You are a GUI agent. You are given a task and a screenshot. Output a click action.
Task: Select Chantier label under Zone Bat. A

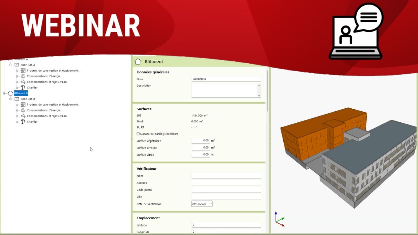point(32,87)
